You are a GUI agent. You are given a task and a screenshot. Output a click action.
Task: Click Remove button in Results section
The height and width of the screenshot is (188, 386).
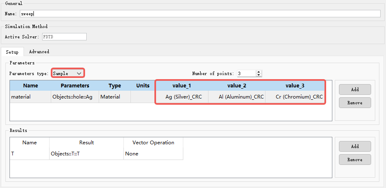pyautogui.click(x=355, y=160)
